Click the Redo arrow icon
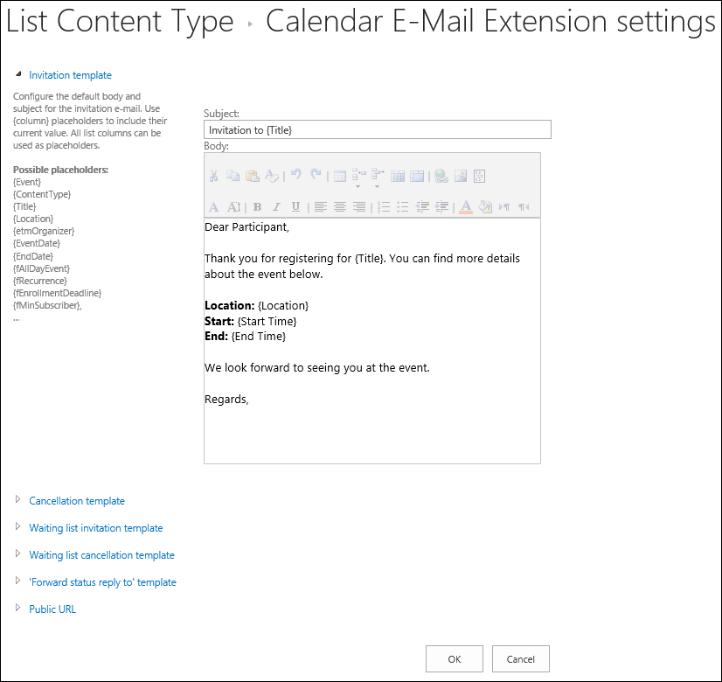Screen dimensions: 722x682 tap(316, 175)
